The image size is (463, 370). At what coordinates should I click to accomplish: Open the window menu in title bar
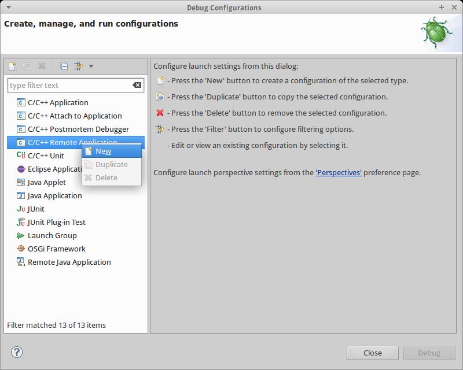click(9, 8)
